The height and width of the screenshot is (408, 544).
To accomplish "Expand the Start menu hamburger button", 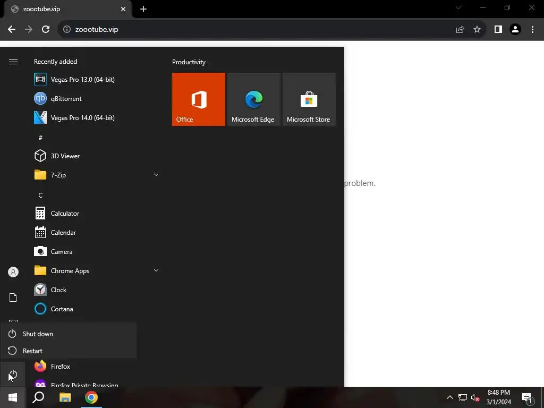I will point(13,62).
